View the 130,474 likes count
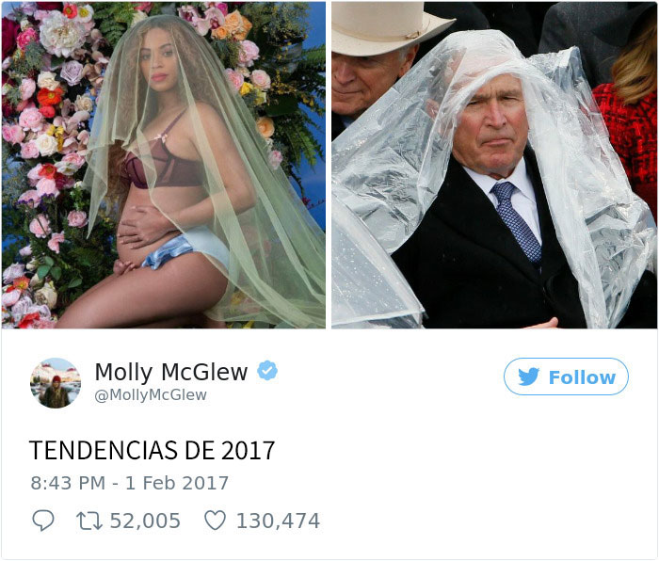This screenshot has height=561, width=659. [279, 521]
